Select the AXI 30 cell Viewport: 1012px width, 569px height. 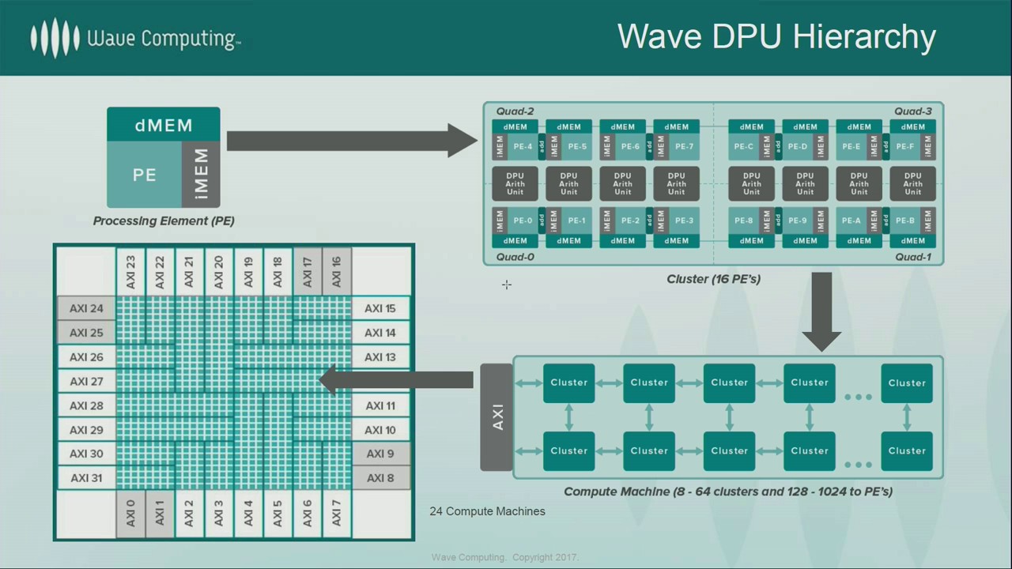pos(86,454)
